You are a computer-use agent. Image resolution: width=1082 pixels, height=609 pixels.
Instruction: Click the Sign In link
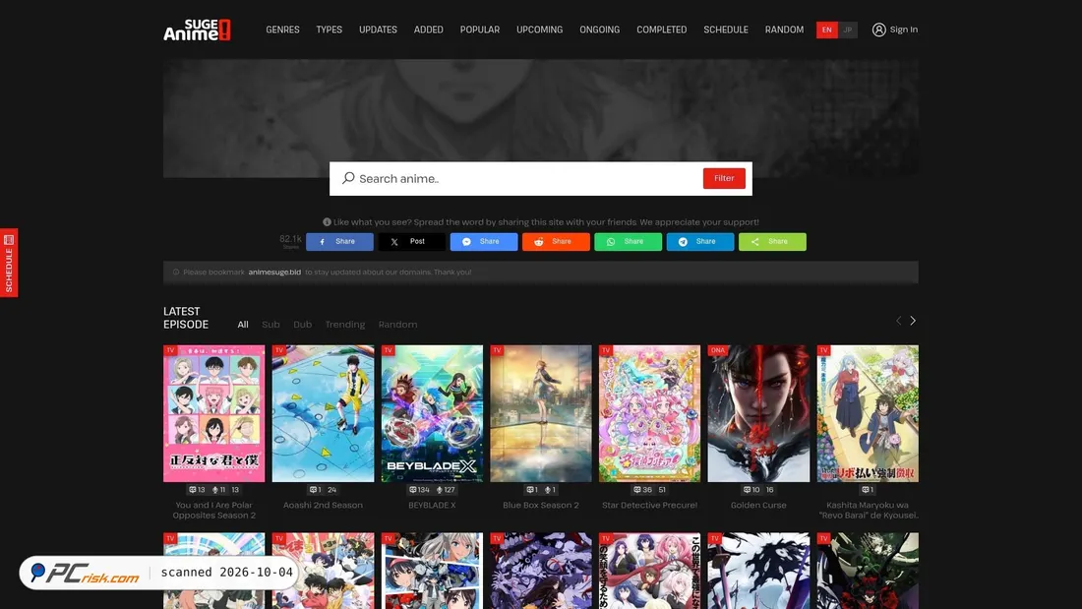click(x=903, y=30)
